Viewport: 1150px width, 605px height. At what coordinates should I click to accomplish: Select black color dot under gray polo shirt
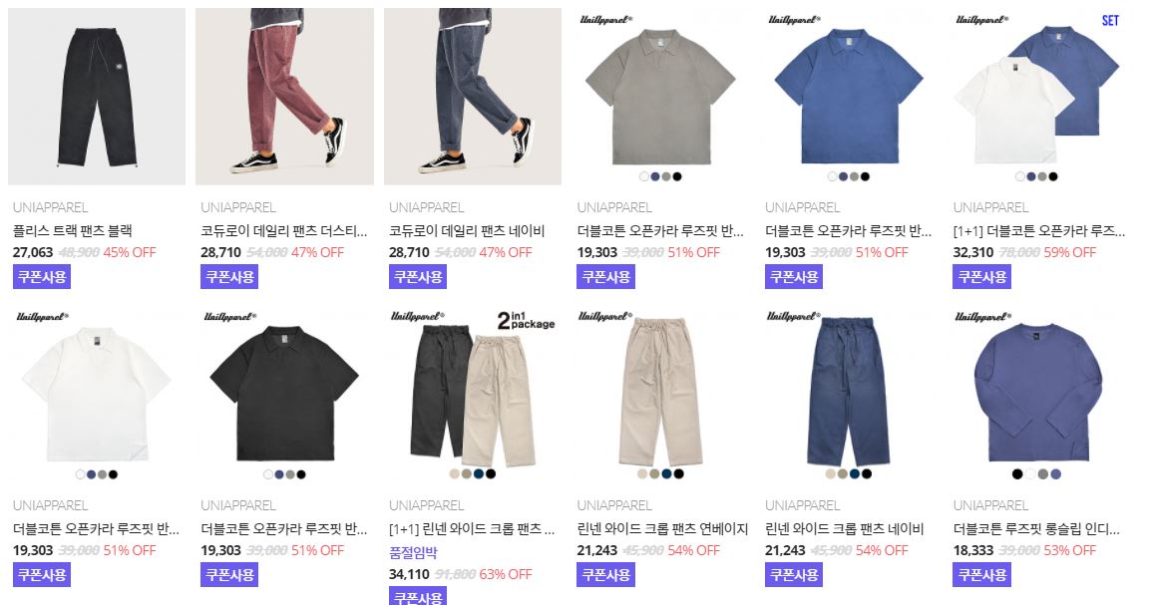point(677,176)
